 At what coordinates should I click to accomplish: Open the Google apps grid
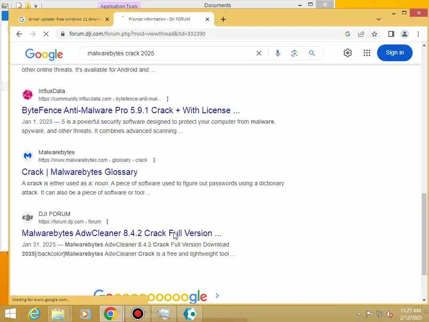367,53
